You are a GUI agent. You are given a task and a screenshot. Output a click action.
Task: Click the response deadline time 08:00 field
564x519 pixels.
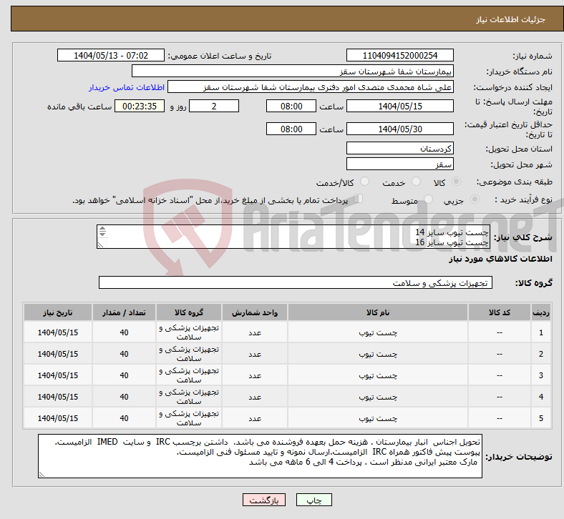291,107
